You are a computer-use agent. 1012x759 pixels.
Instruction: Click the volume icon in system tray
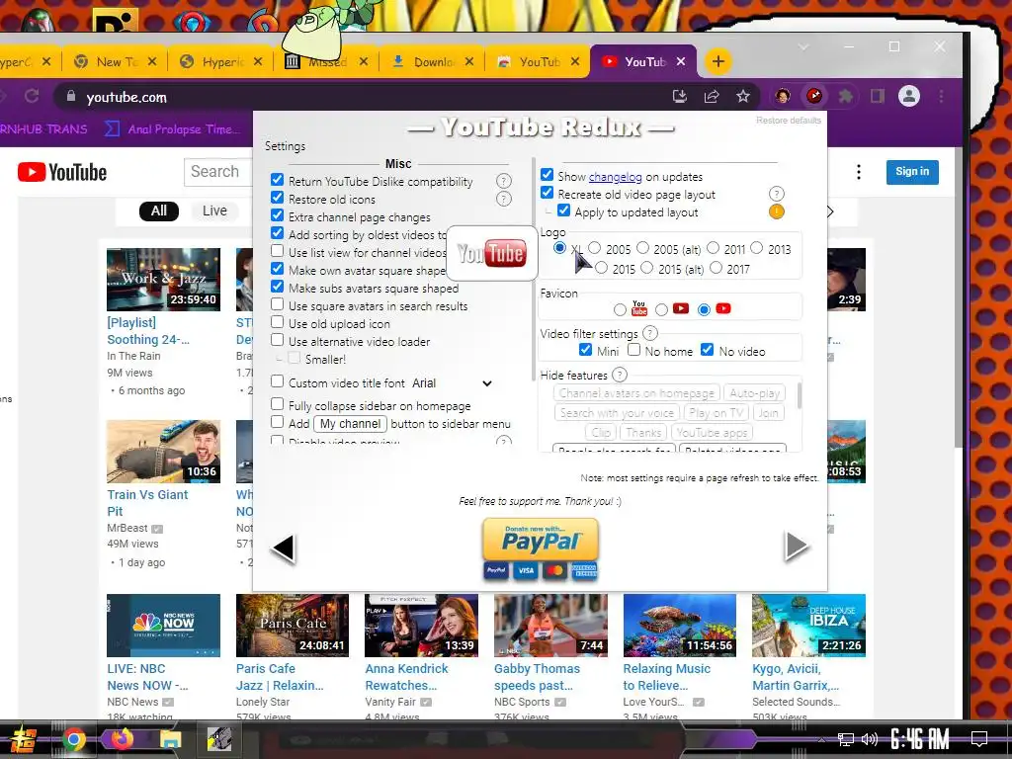point(870,739)
